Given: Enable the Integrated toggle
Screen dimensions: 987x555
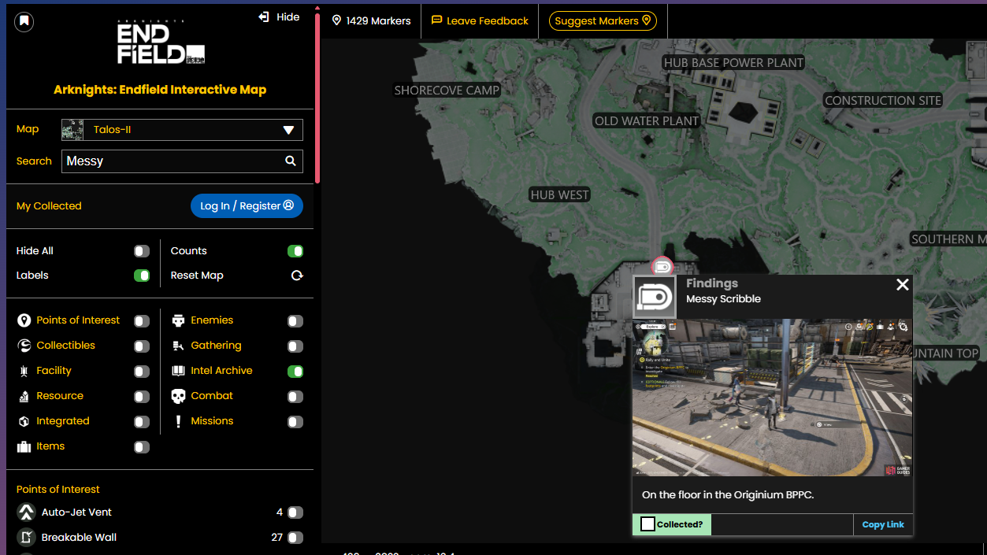Looking at the screenshot, I should pos(142,422).
